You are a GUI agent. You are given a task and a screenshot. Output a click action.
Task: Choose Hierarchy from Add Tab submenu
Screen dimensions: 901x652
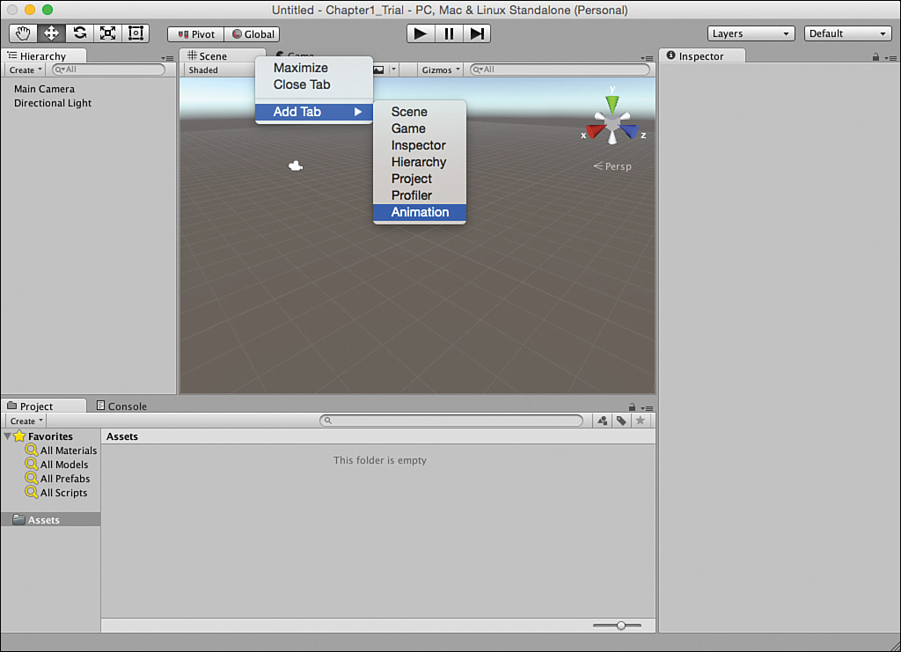coord(420,162)
